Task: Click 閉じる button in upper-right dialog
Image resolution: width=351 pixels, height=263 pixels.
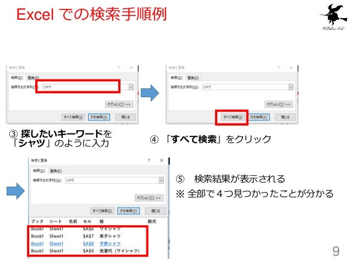Action: point(285,117)
